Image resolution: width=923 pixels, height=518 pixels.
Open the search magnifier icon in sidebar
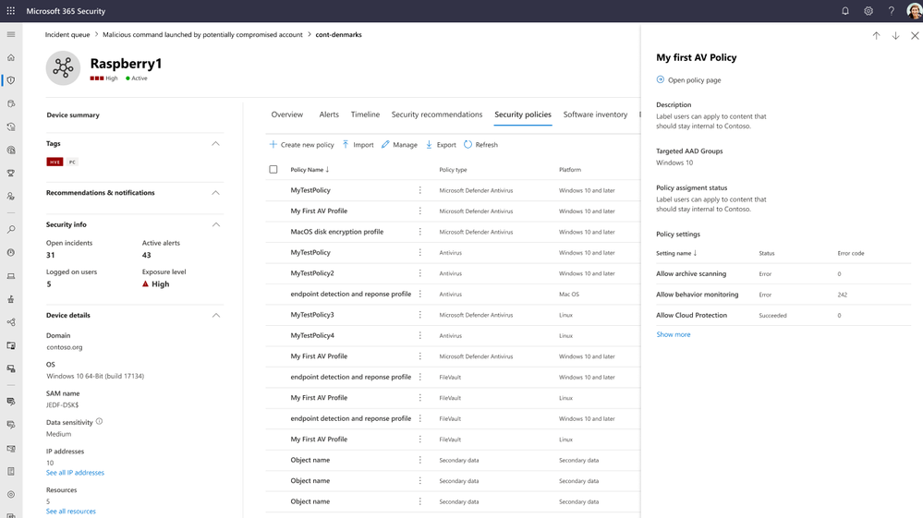pyautogui.click(x=10, y=230)
